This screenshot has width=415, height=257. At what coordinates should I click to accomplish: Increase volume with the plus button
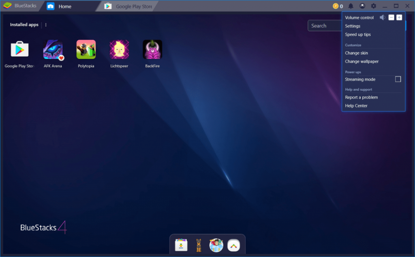coord(399,17)
